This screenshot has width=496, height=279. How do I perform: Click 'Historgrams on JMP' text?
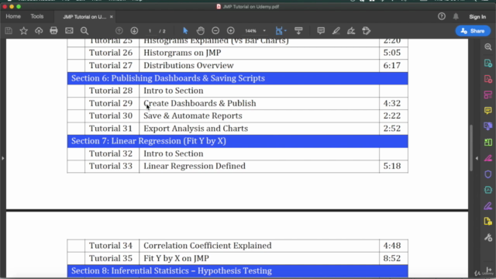point(182,53)
